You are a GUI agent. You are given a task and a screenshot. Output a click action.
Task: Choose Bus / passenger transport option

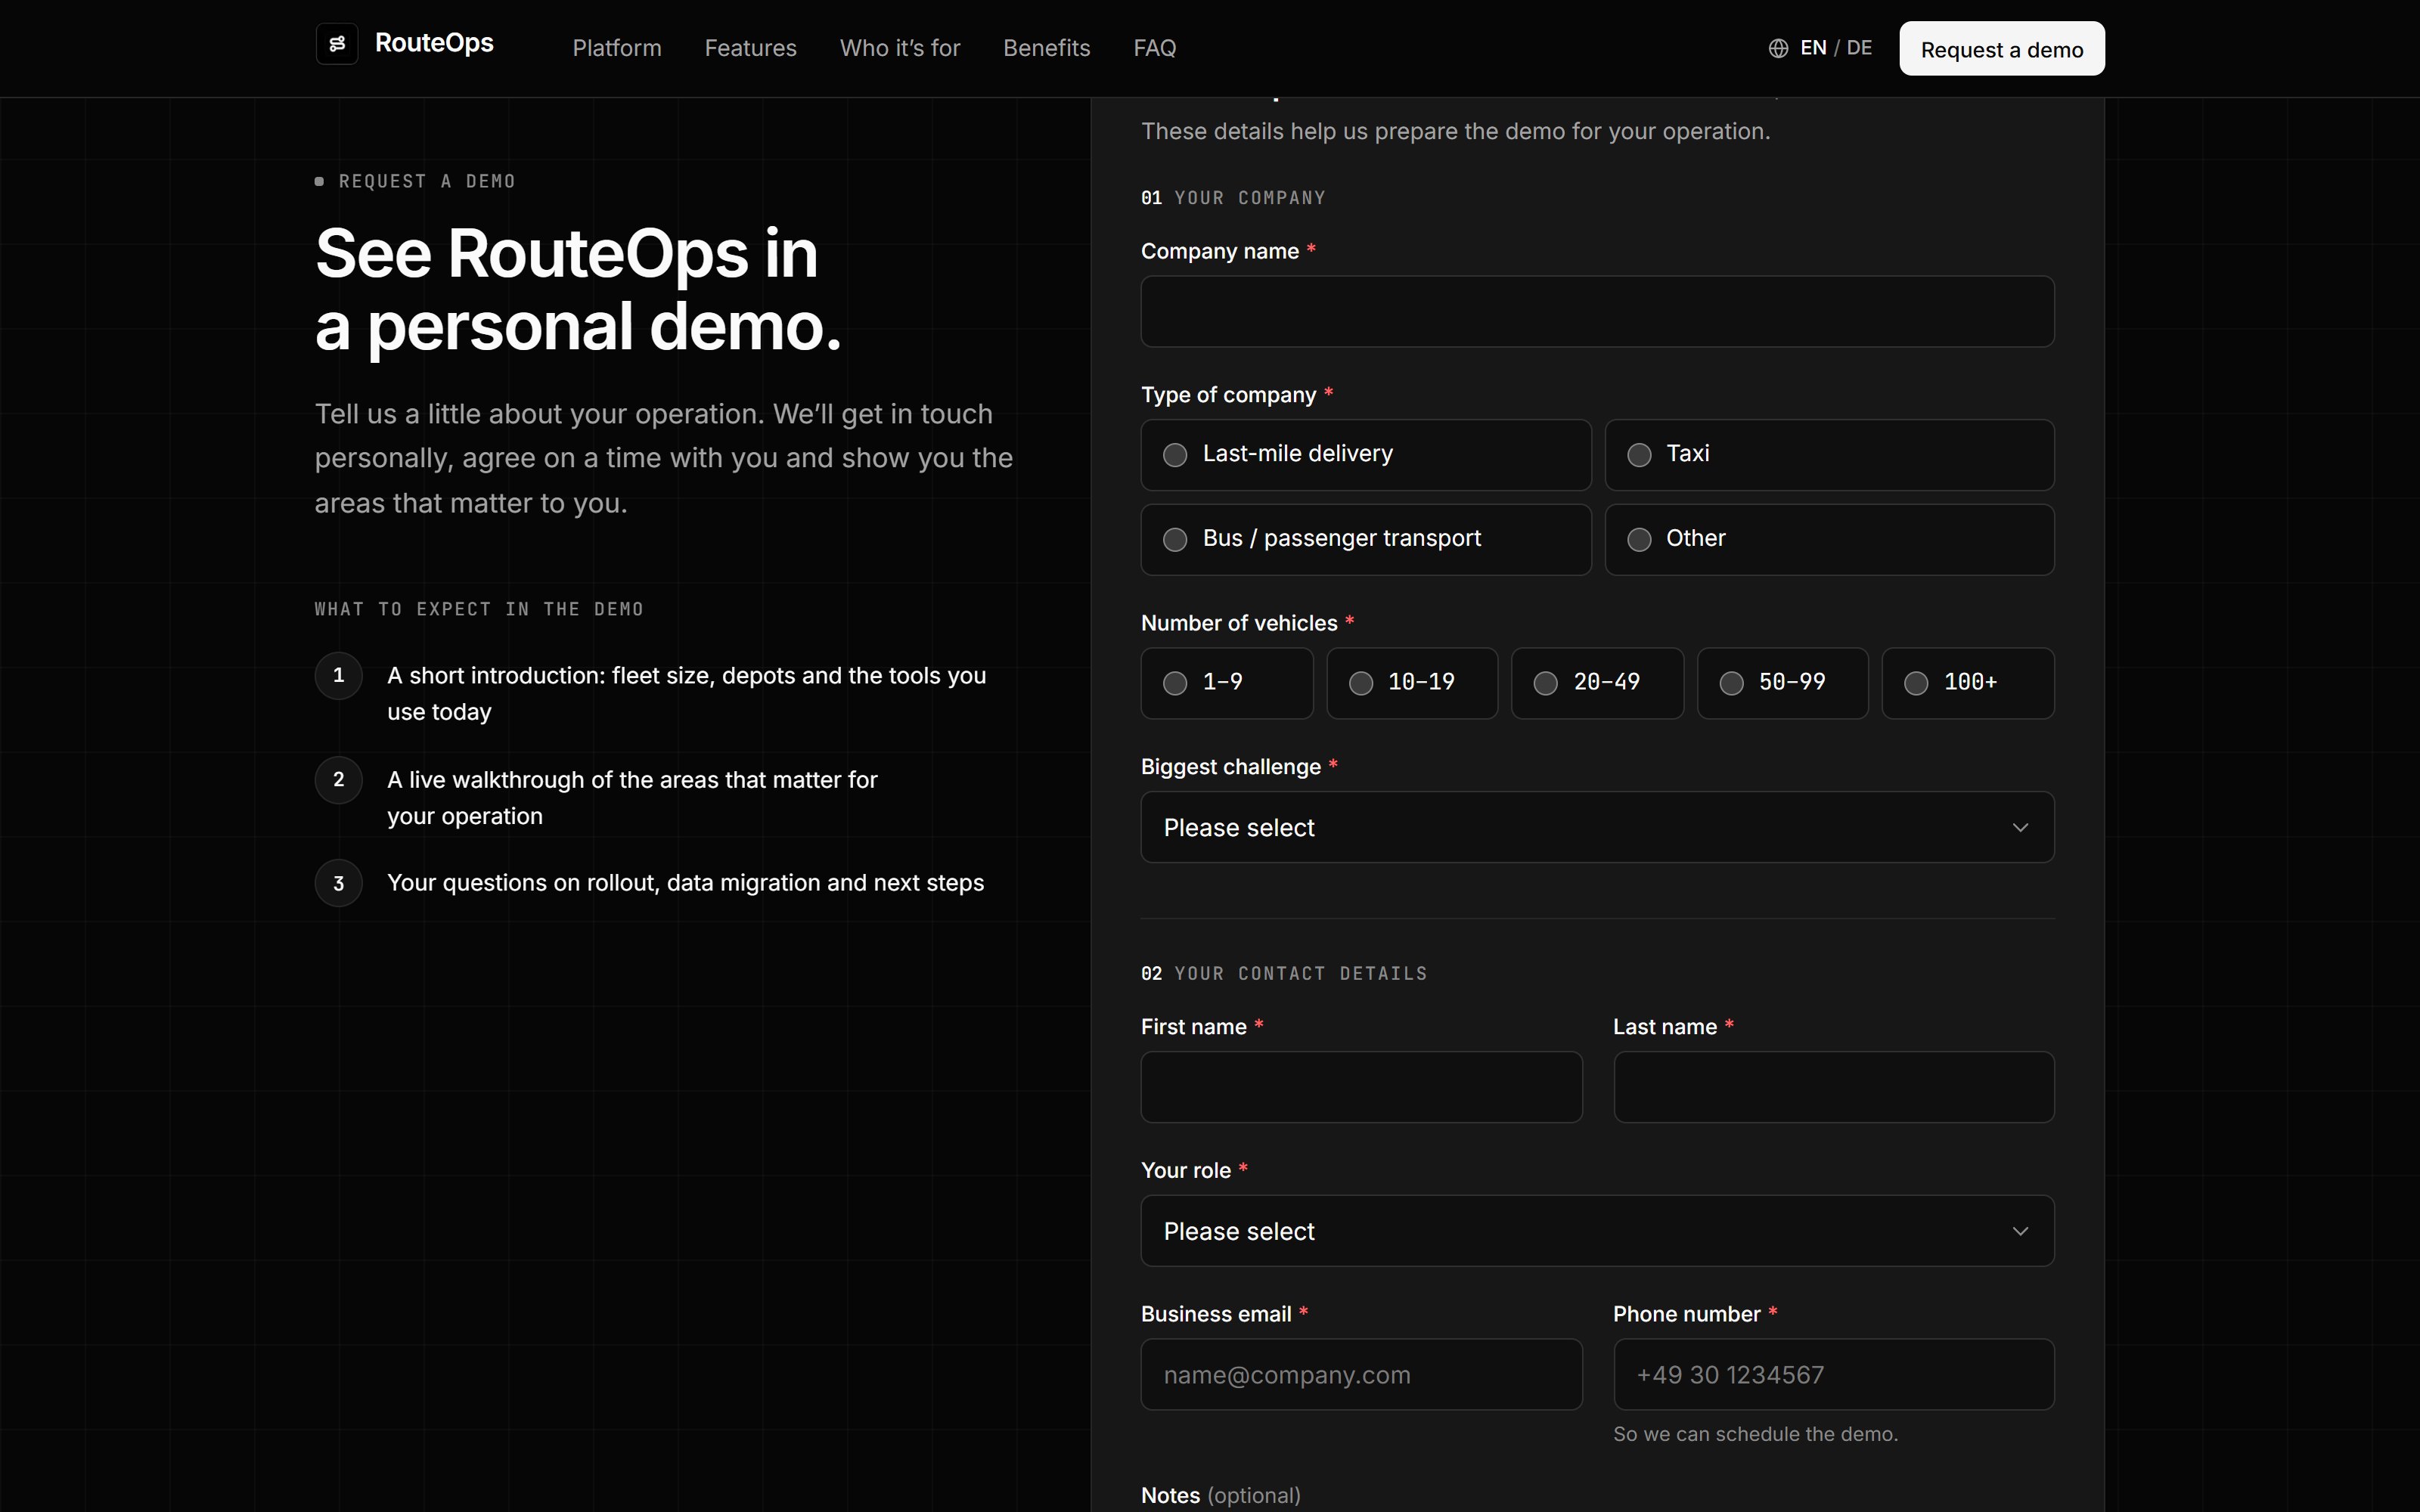point(1366,539)
